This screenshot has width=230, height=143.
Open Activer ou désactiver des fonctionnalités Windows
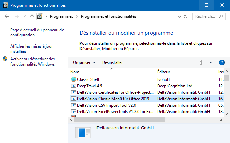pyautogui.click(x=32, y=61)
